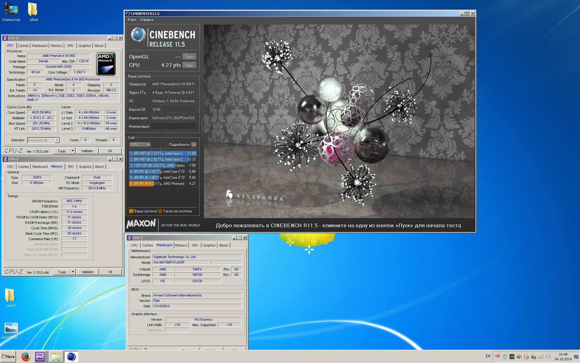
Task: Click the red SC tray icon
Action: tap(497, 357)
